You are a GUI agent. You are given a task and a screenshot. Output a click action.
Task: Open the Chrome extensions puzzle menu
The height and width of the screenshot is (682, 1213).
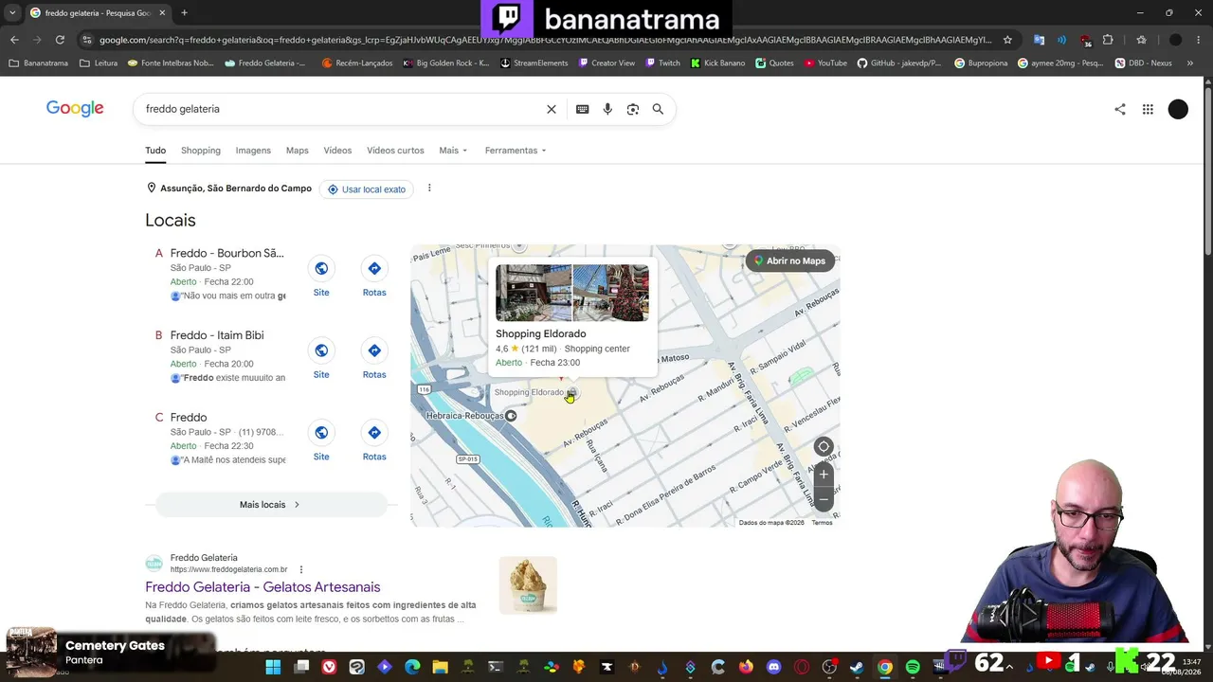pyautogui.click(x=1108, y=40)
